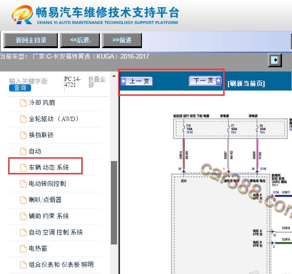Click document icon beside 电动转向控制
This screenshot has width=292, height=274.
point(23,184)
